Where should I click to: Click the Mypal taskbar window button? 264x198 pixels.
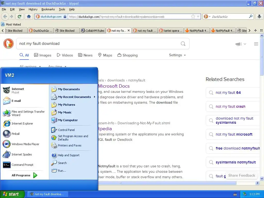pyautogui.click(x=48, y=194)
